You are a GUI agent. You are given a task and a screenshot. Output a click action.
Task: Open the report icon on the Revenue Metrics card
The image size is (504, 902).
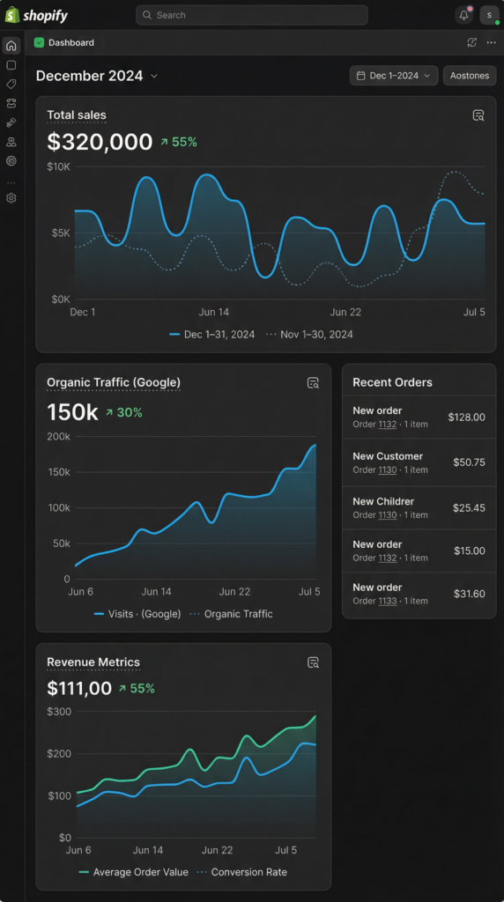pos(313,662)
